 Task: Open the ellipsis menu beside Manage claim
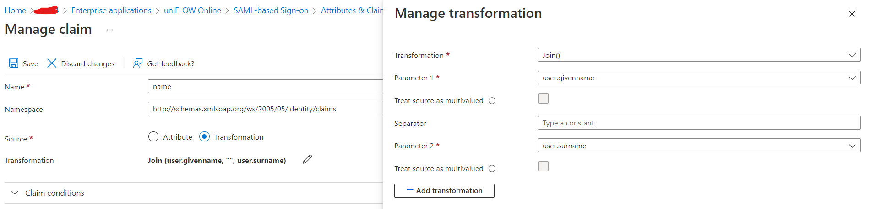pos(110,30)
